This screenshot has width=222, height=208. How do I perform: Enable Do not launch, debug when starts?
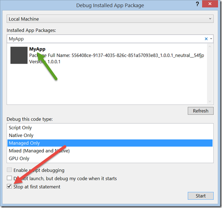pos(9,178)
